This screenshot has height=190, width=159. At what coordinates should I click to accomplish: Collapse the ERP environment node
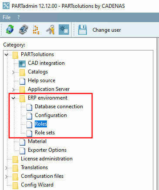[13, 98]
